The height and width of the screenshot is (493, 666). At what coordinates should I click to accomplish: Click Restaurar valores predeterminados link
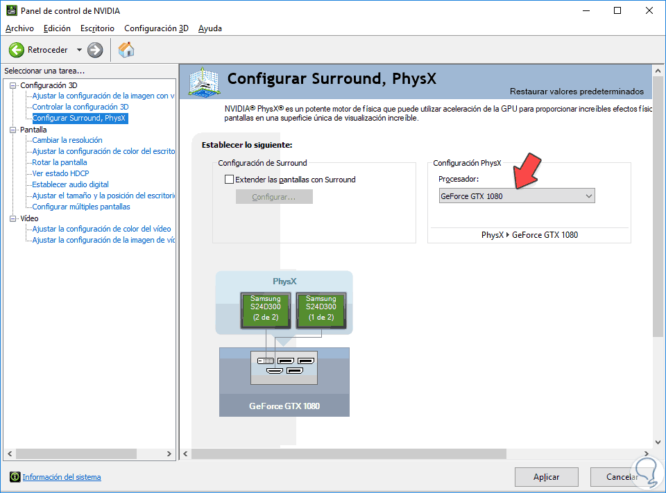click(x=577, y=92)
